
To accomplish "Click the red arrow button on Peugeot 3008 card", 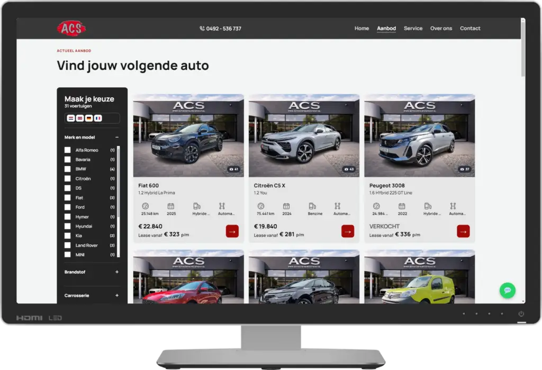I will [x=463, y=232].
